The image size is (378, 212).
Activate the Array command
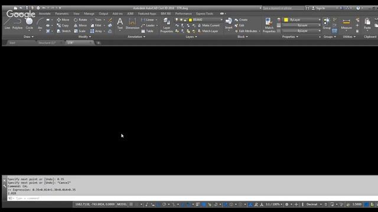(x=96, y=31)
